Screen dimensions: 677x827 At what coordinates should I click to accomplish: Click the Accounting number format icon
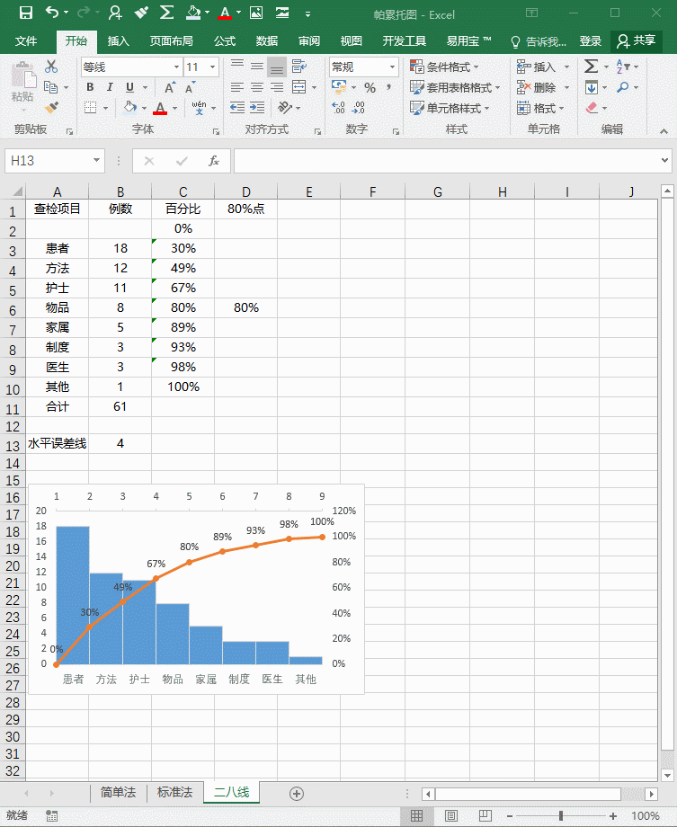[339, 87]
